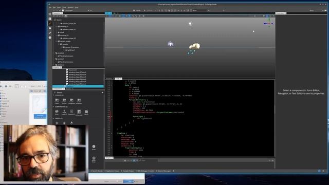Open the Edit menu
This screenshot has width=329, height=185.
coord(54,8)
